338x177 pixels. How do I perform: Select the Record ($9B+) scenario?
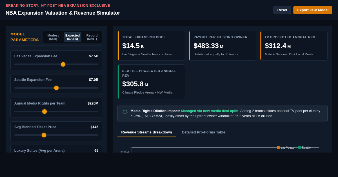(x=92, y=37)
